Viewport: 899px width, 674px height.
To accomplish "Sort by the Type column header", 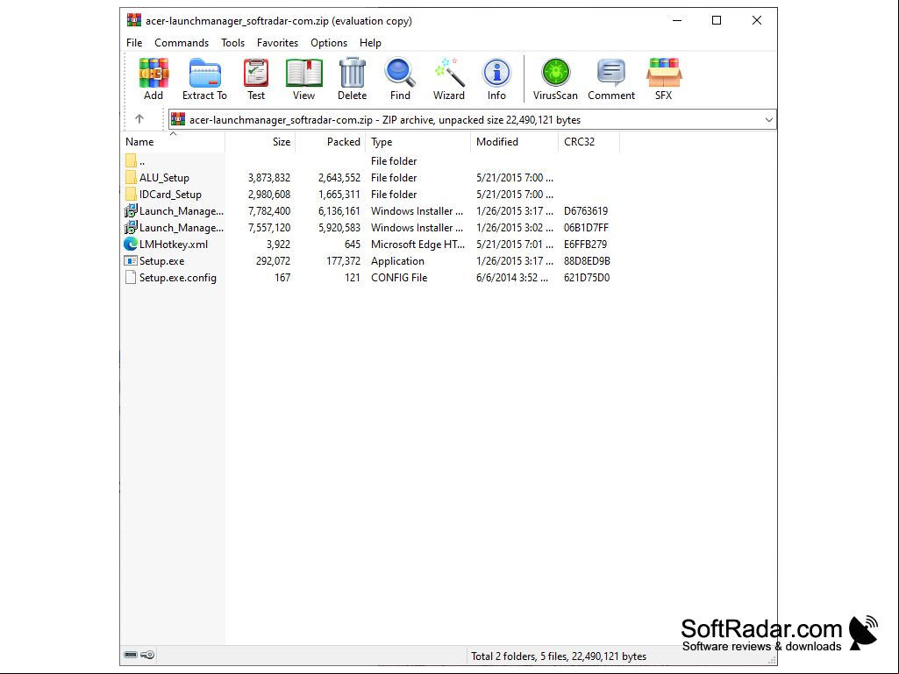I will point(418,142).
